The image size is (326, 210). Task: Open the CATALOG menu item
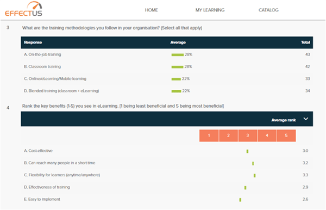268,10
